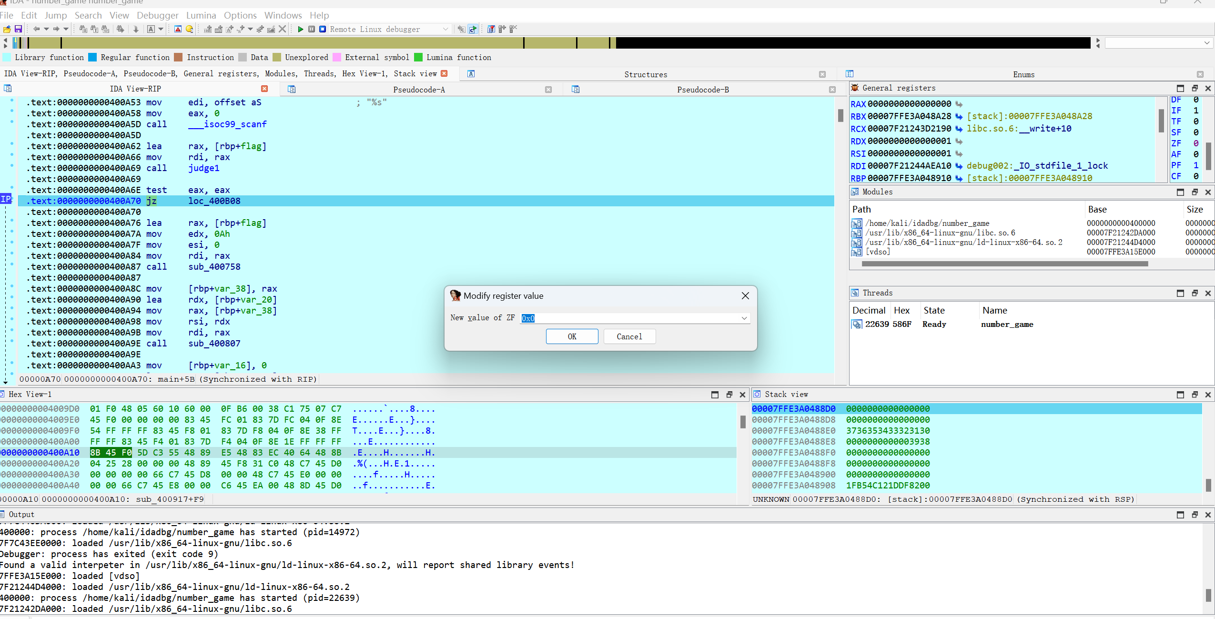1215x619 pixels.
Task: Click the Library function legend swatch
Action: click(x=7, y=57)
